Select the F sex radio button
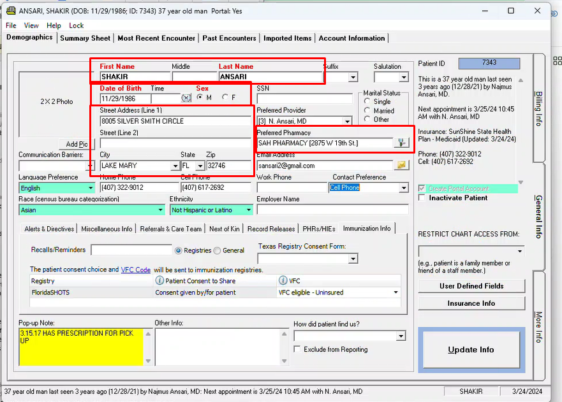 (225, 97)
